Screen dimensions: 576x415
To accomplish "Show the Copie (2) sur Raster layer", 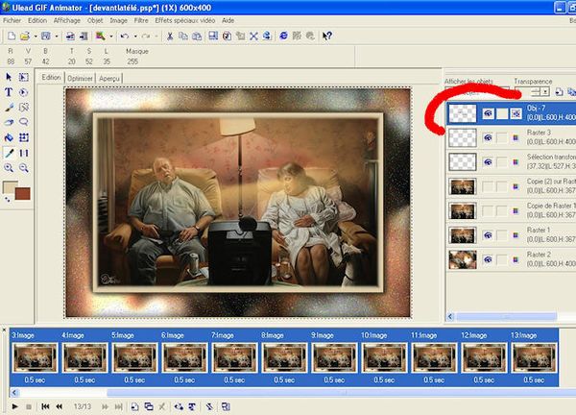I will [x=488, y=186].
